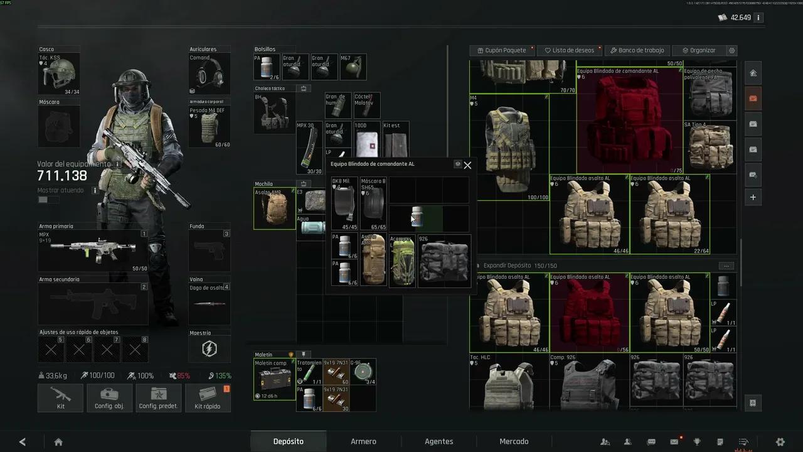This screenshot has height=452, width=803.
Task: Select the Comand headset in Auriculares slot
Action: pyautogui.click(x=210, y=74)
